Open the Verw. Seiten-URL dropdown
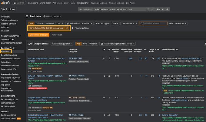206x122 pixels. (x=178, y=24)
